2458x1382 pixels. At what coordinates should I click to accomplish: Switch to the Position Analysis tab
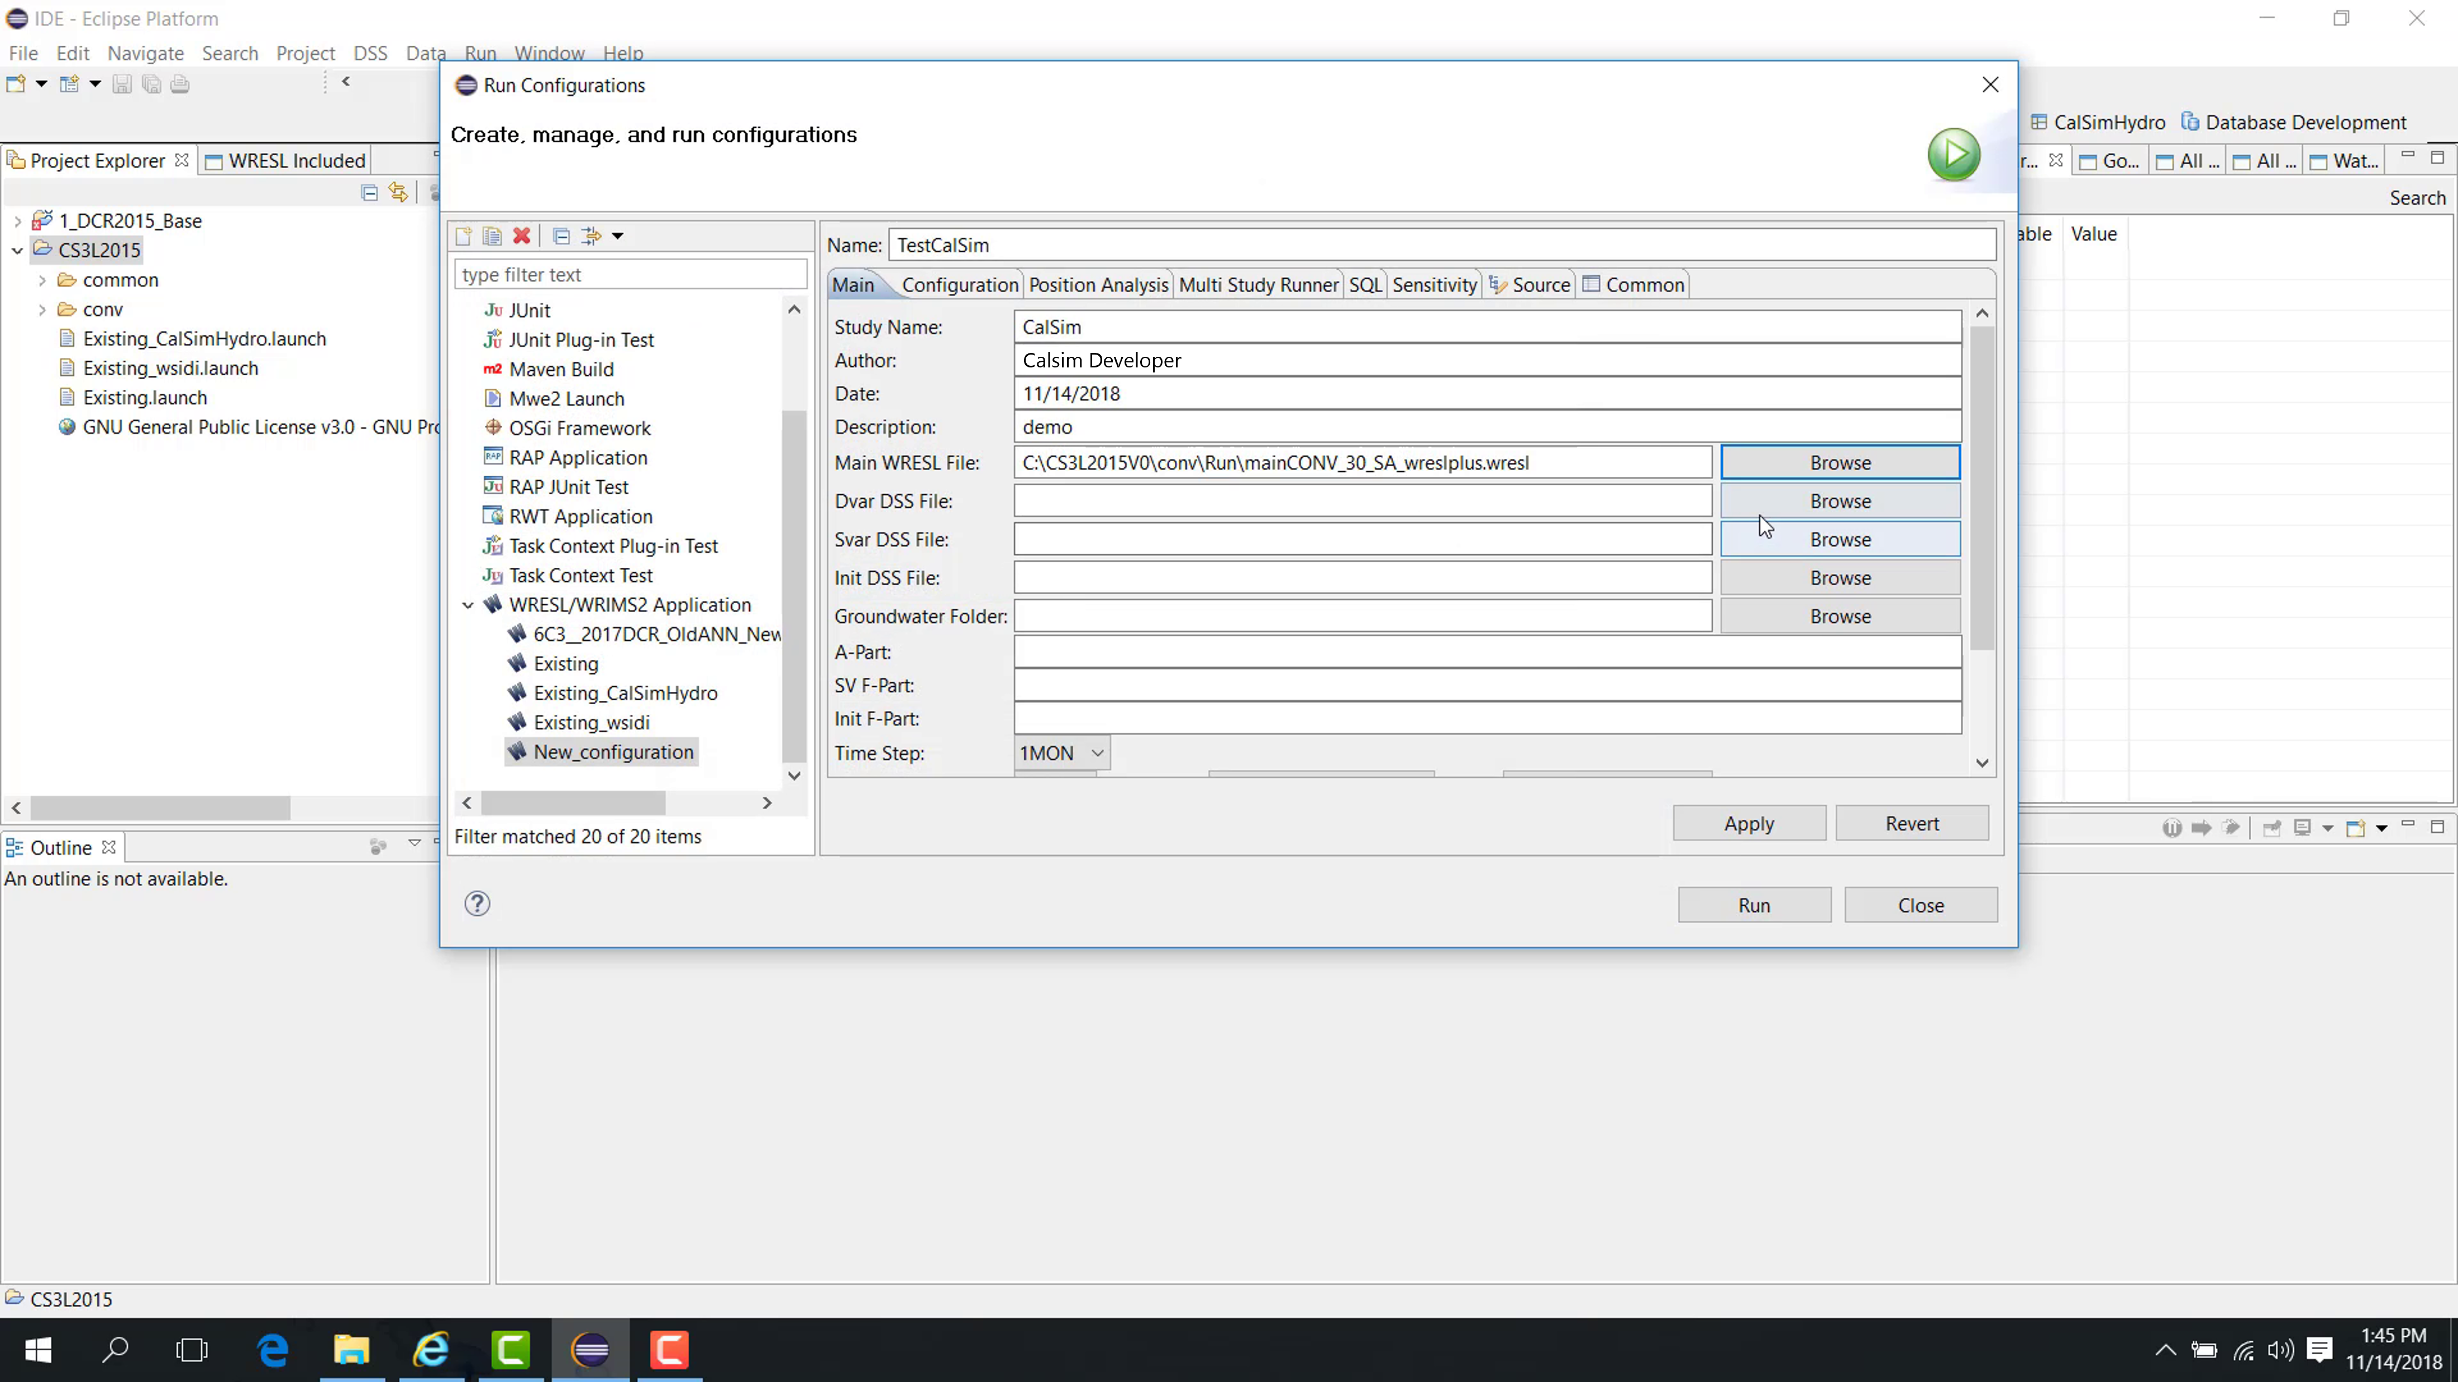1098,284
